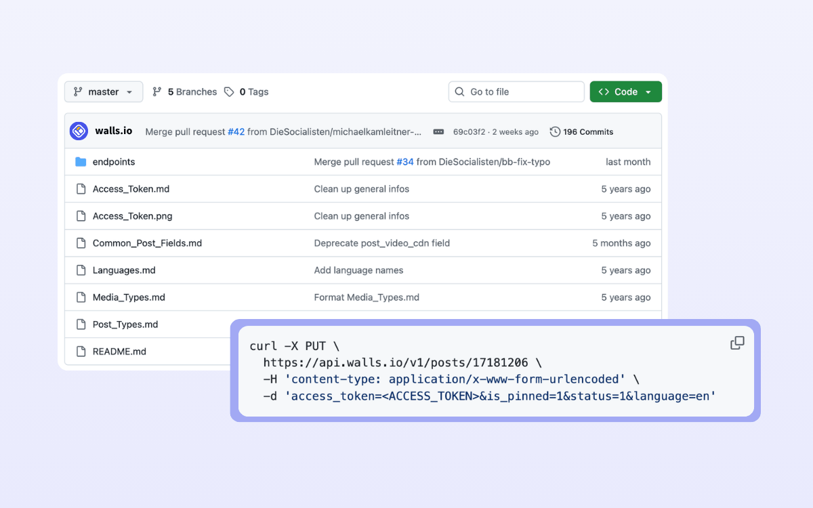Image resolution: width=813 pixels, height=508 pixels.
Task: Open Access_Token.png file
Action: [132, 216]
